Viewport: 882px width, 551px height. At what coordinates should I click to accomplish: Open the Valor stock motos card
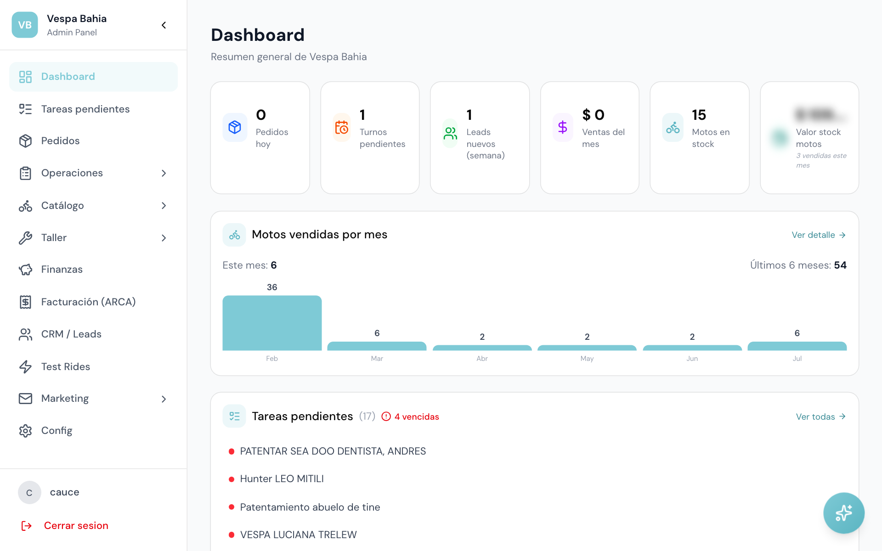[x=809, y=138]
